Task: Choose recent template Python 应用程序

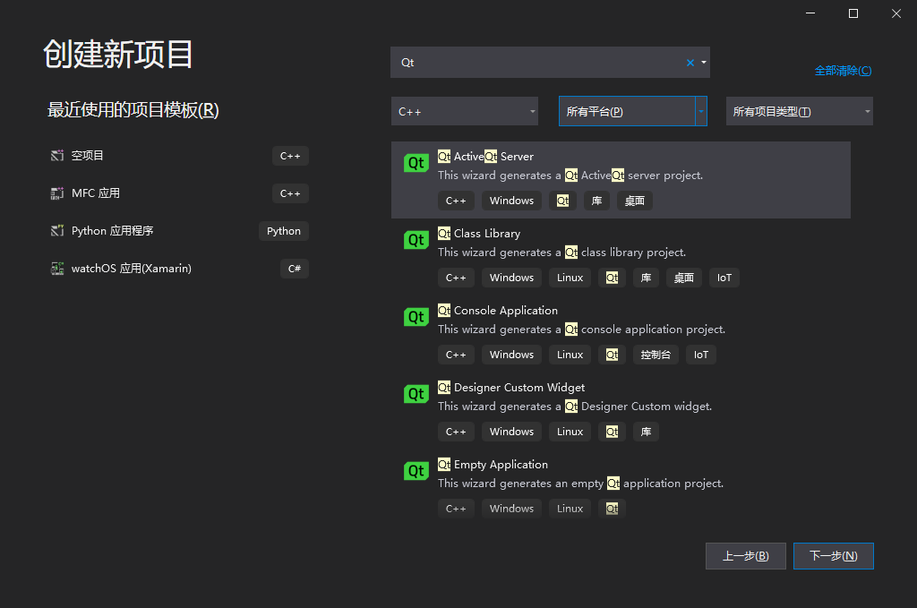Action: coord(179,231)
